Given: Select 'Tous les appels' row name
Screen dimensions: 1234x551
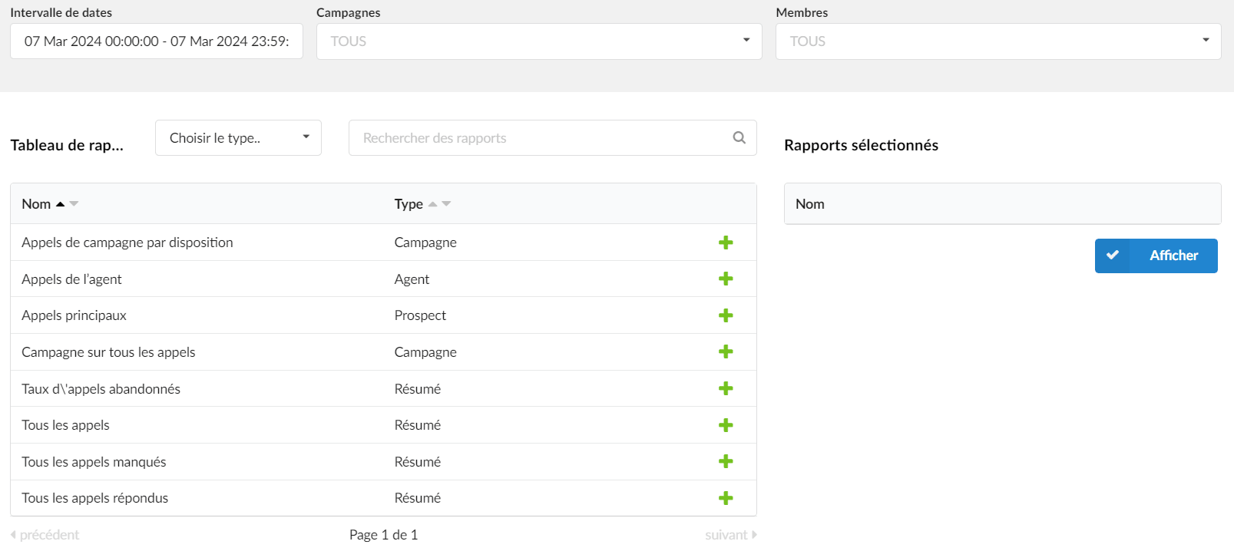Looking at the screenshot, I should 65,425.
